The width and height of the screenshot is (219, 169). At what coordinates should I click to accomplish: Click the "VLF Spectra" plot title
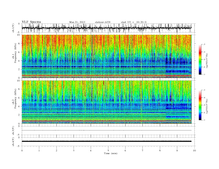[x=31, y=22]
